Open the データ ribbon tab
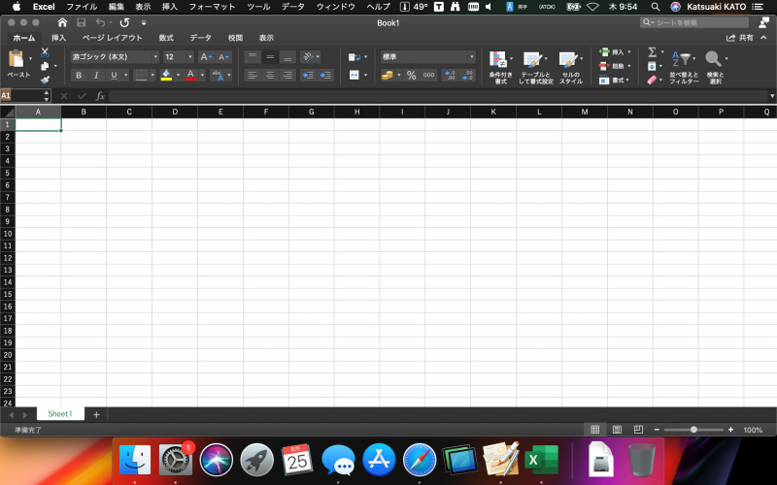 coord(200,38)
